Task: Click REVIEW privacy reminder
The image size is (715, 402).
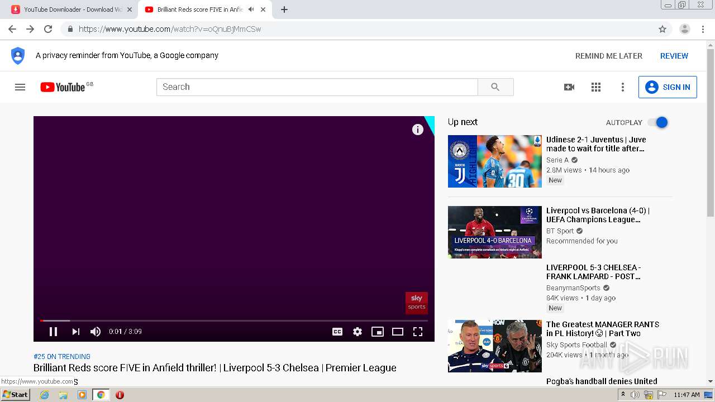Action: pos(674,56)
